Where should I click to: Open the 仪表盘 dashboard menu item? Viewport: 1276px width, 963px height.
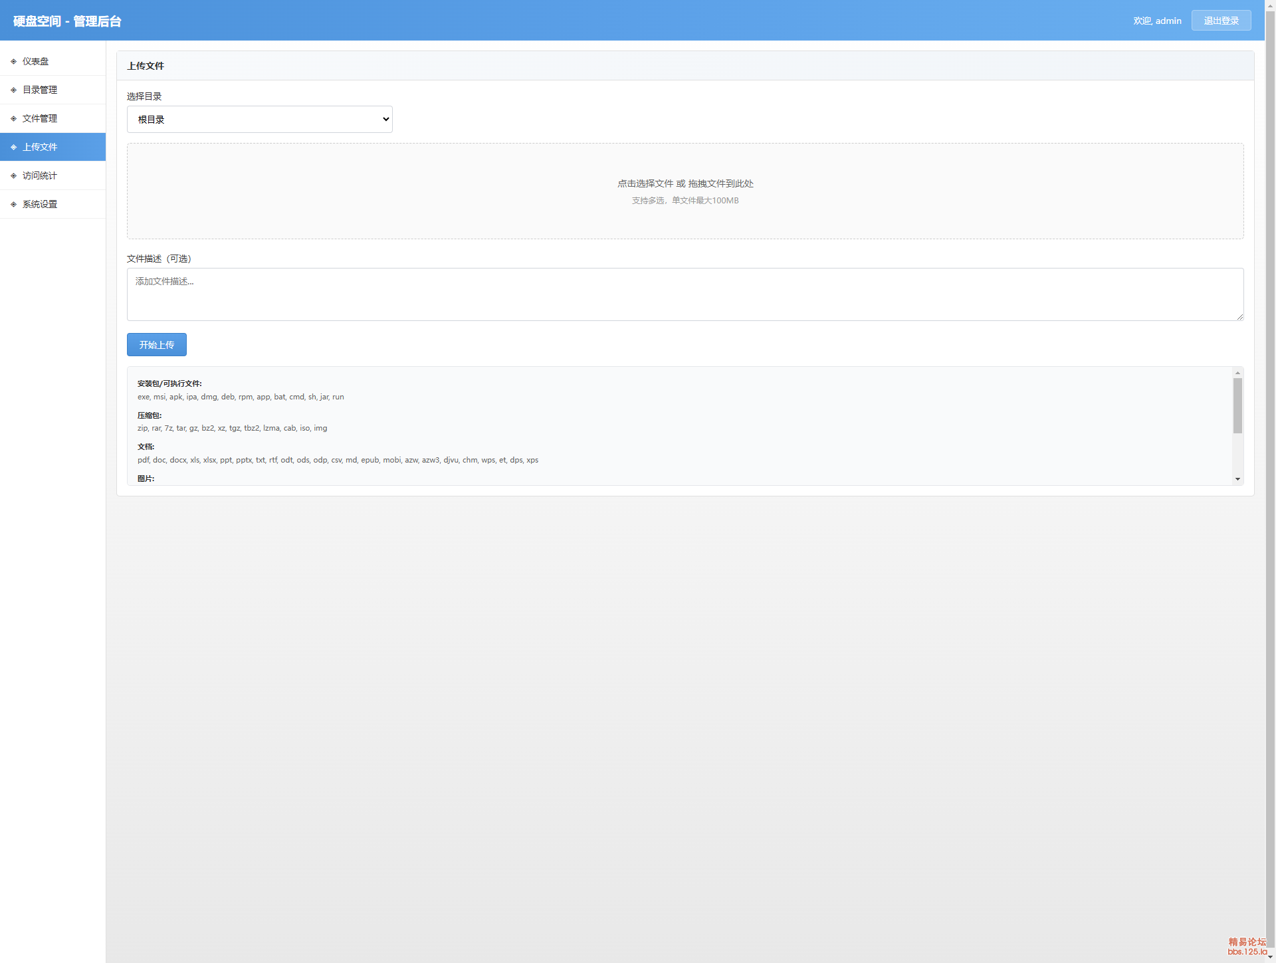click(36, 61)
